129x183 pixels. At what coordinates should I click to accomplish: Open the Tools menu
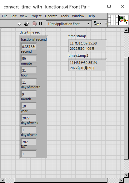(65, 16)
